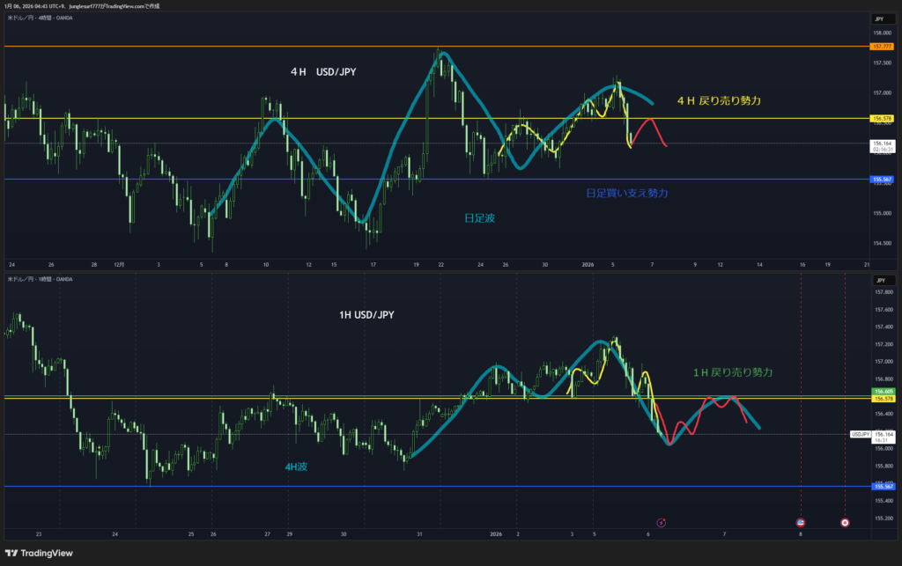902x566 pixels.
Task: Select the blue 155.567 price label on upper chart
Action: pyautogui.click(x=882, y=180)
